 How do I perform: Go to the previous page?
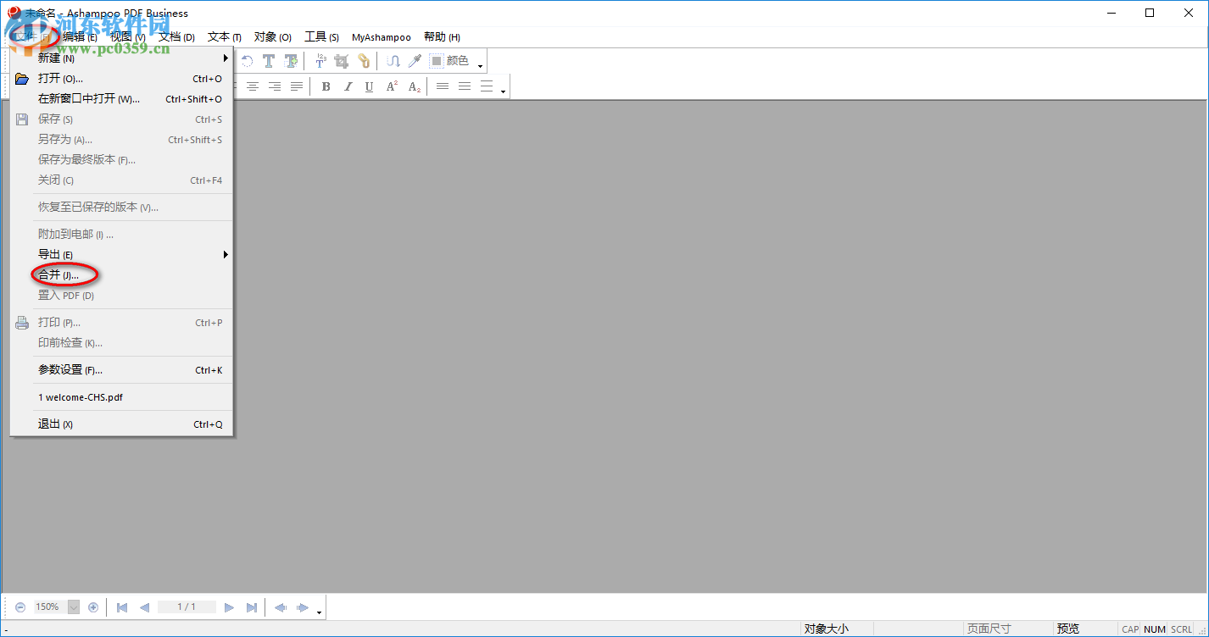pos(144,607)
